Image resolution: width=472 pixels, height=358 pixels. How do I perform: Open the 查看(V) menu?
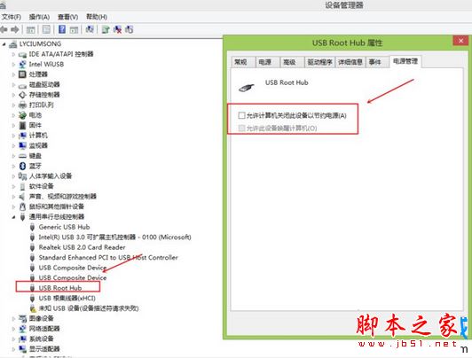[67, 17]
